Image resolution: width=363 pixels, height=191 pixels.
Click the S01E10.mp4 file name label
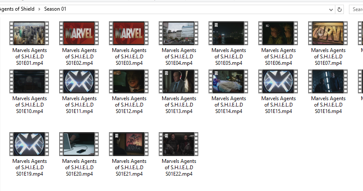30,105
